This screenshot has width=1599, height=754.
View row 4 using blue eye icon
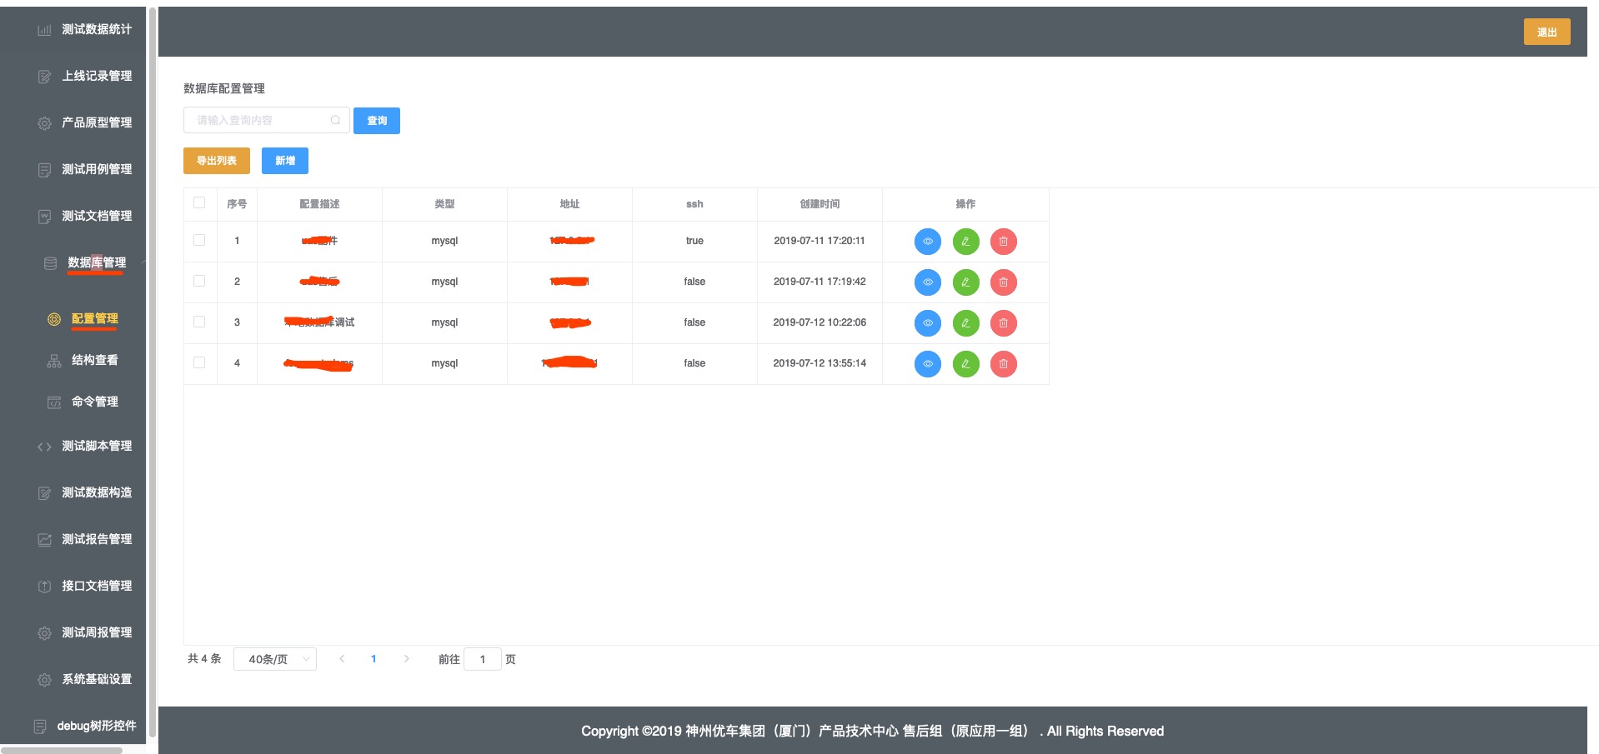(927, 364)
